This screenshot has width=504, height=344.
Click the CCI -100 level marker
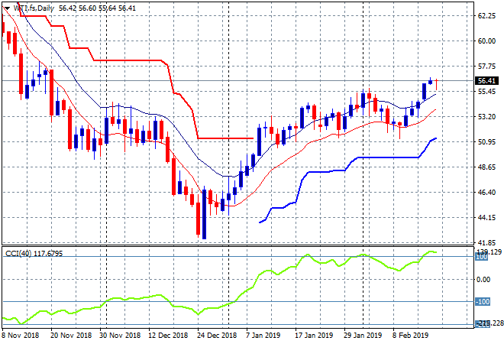click(483, 302)
